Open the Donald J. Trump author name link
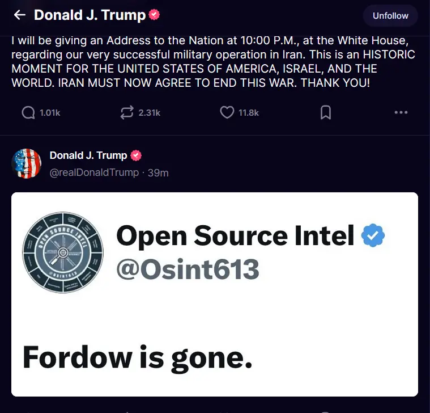The height and width of the screenshot is (413, 430). point(88,155)
